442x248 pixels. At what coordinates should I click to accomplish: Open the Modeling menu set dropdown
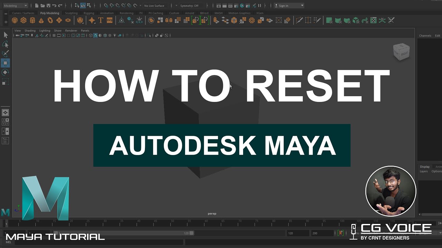point(15,6)
